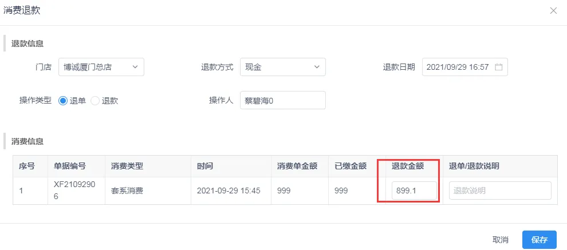Click the 消费类型 column header
Image resolution: width=567 pixels, height=250 pixels.
pos(127,166)
